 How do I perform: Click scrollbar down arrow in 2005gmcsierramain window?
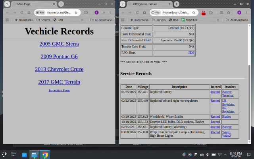click(249, 142)
